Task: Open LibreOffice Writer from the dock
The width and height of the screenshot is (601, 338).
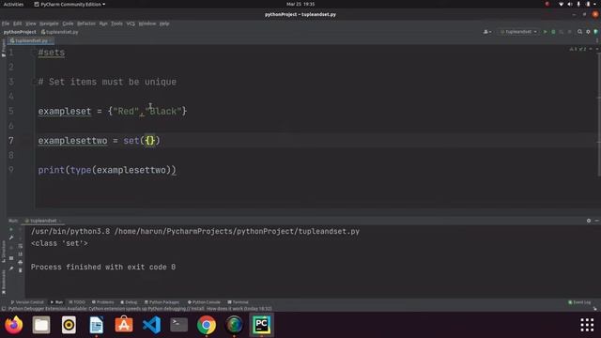Action: click(x=97, y=325)
